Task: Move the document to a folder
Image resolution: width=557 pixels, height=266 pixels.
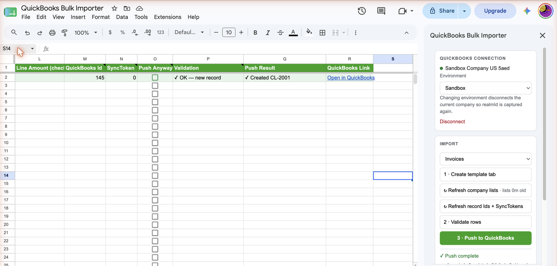Action: pyautogui.click(x=127, y=8)
